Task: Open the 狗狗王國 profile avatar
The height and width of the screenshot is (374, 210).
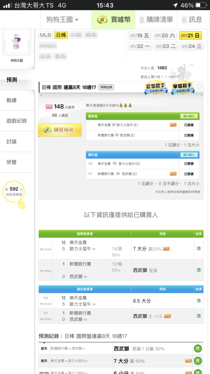Action: click(x=17, y=42)
